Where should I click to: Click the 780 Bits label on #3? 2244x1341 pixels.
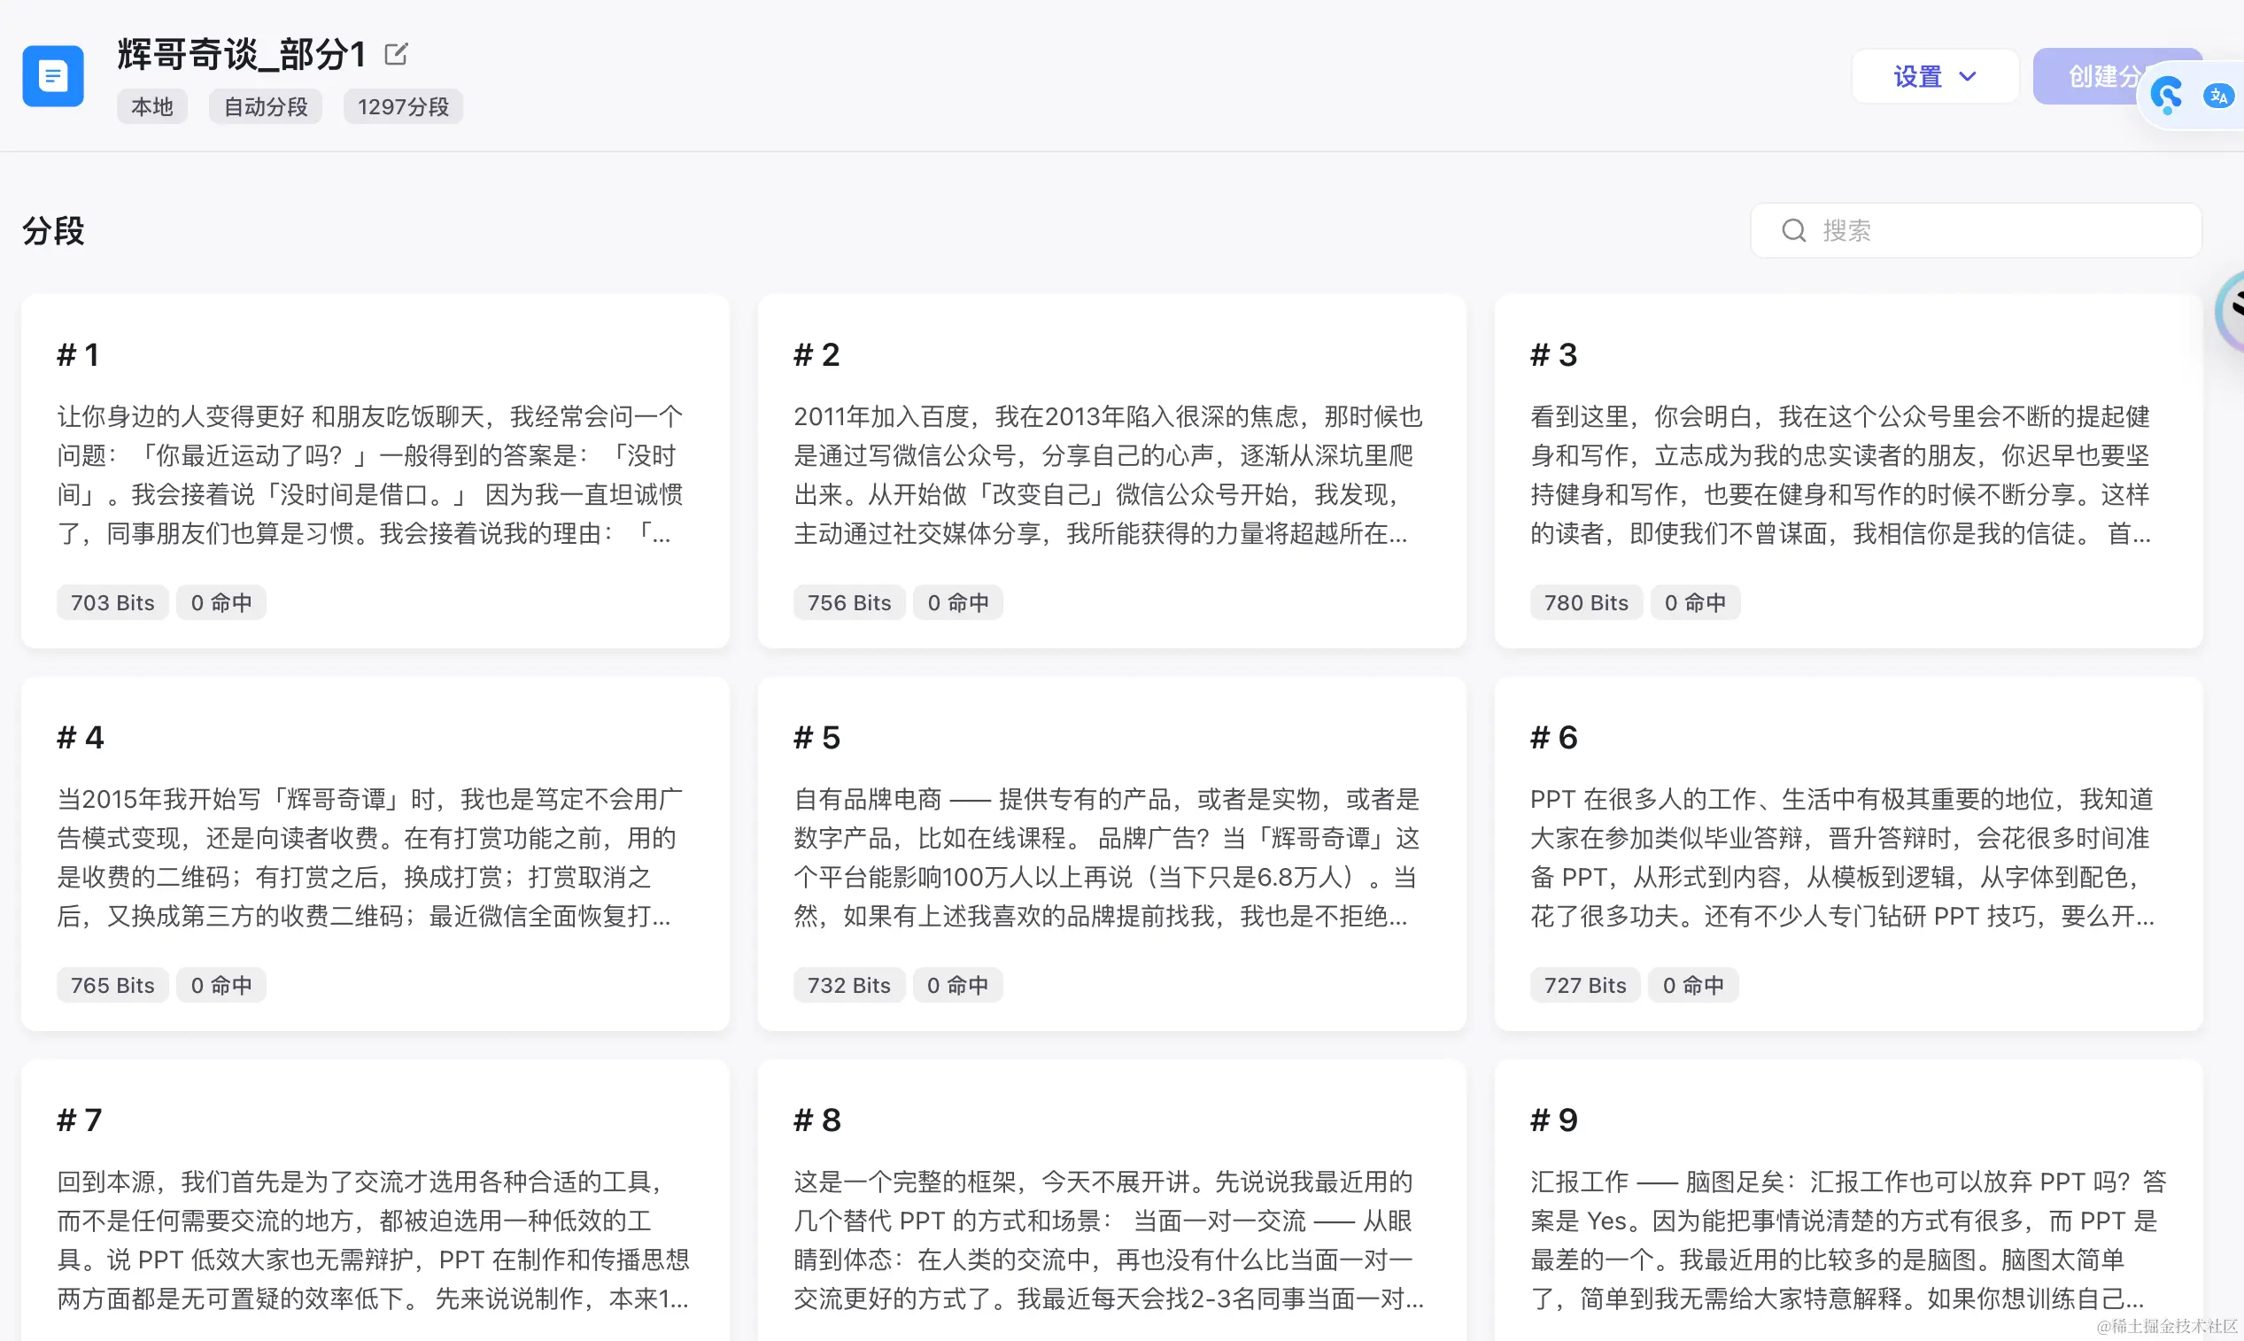pos(1585,602)
